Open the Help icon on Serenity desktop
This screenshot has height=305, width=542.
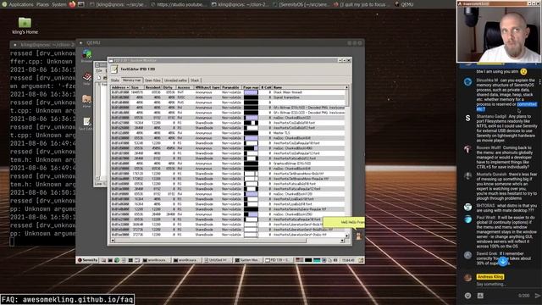86,77
